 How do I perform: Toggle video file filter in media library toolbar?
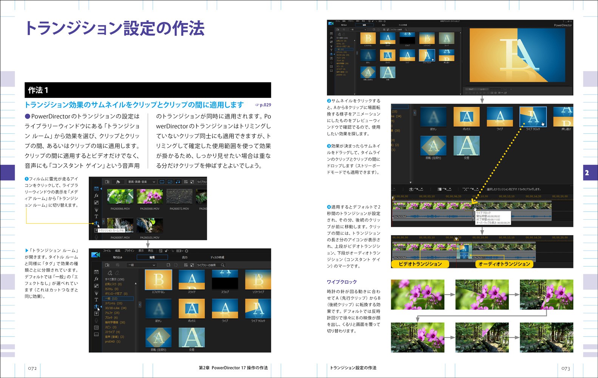point(162,182)
